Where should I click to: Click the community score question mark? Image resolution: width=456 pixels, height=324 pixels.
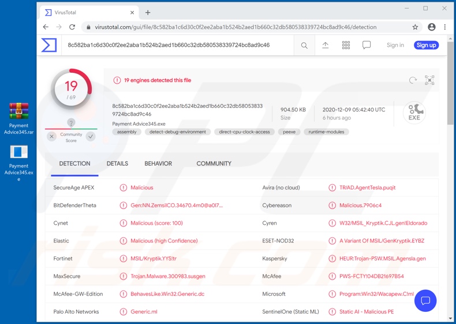click(71, 122)
